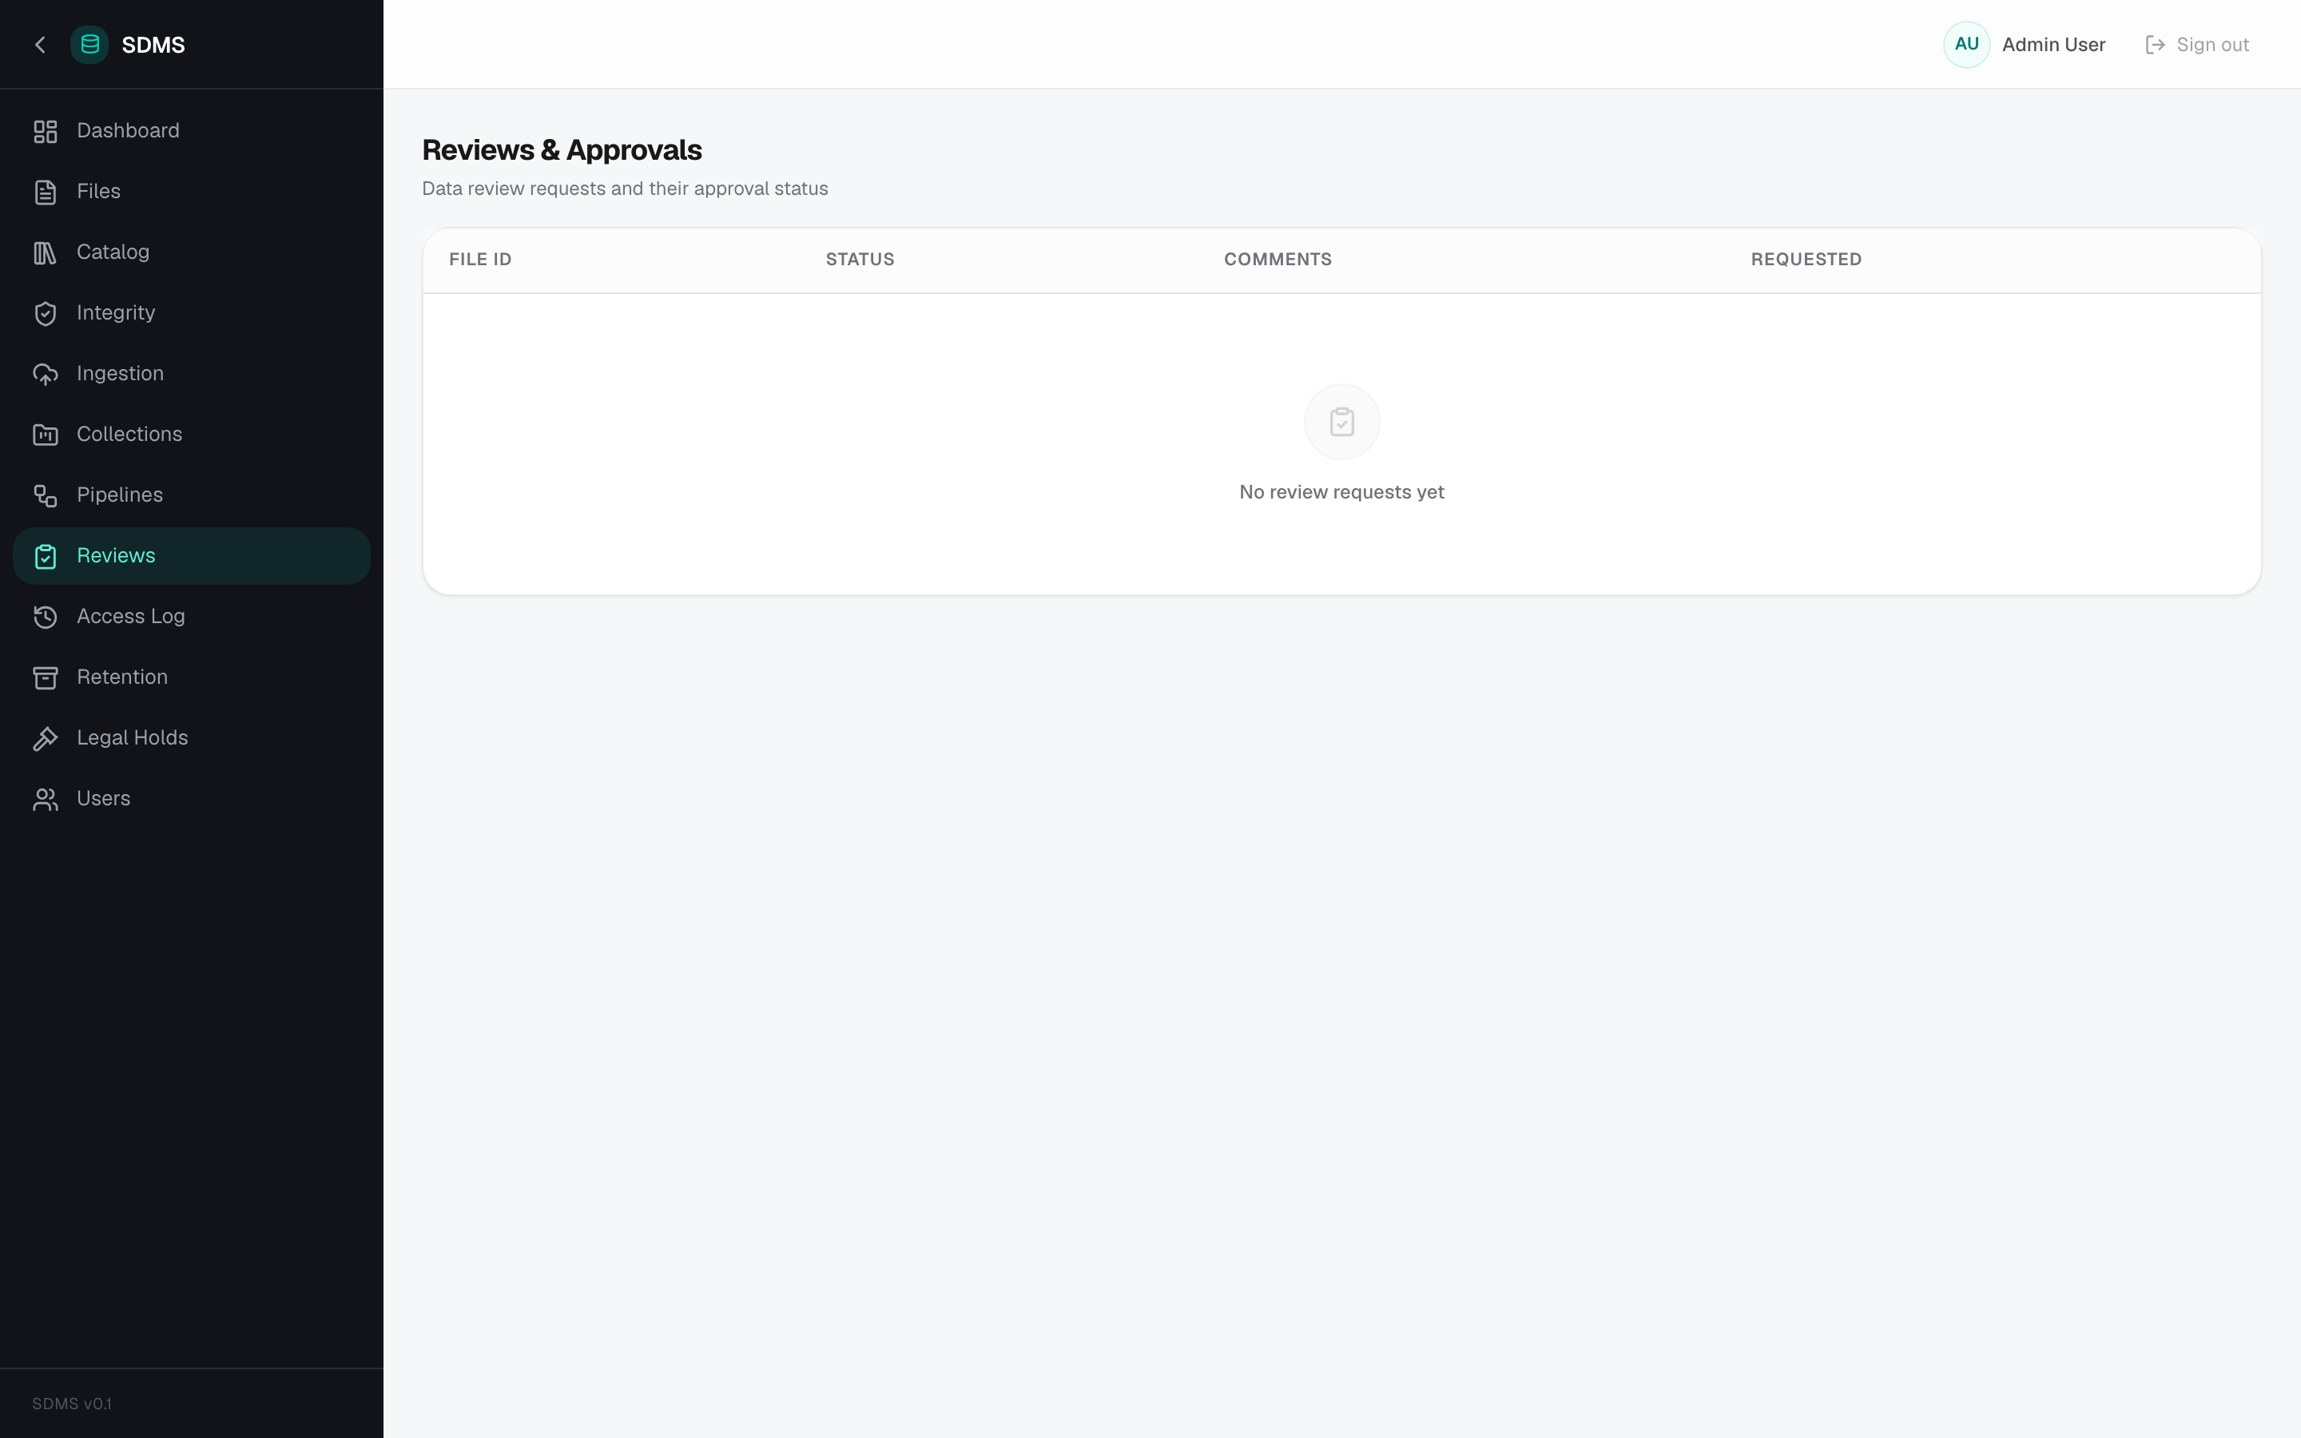Open the Catalog section

pos(191,253)
